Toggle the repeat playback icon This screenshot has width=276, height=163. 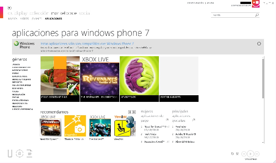pyautogui.click(x=232, y=154)
